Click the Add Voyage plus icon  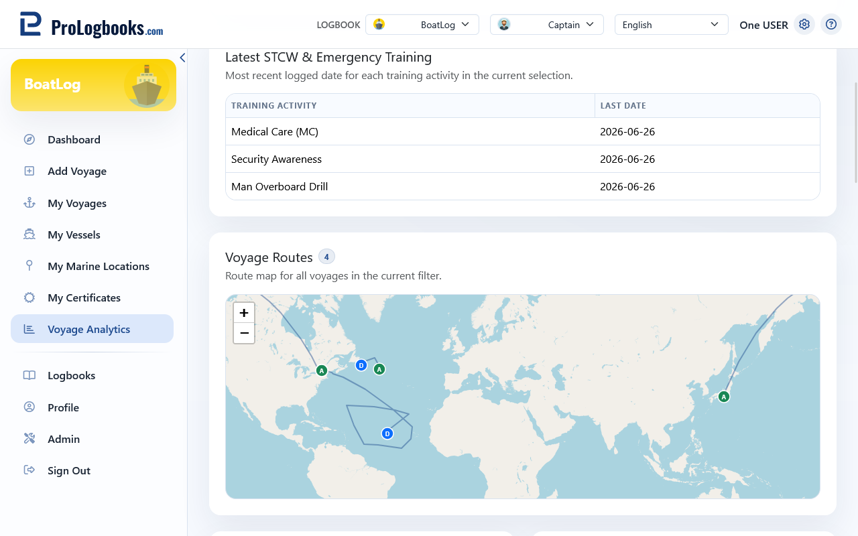pos(29,171)
